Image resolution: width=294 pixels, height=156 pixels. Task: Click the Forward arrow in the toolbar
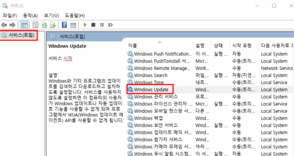12,25
